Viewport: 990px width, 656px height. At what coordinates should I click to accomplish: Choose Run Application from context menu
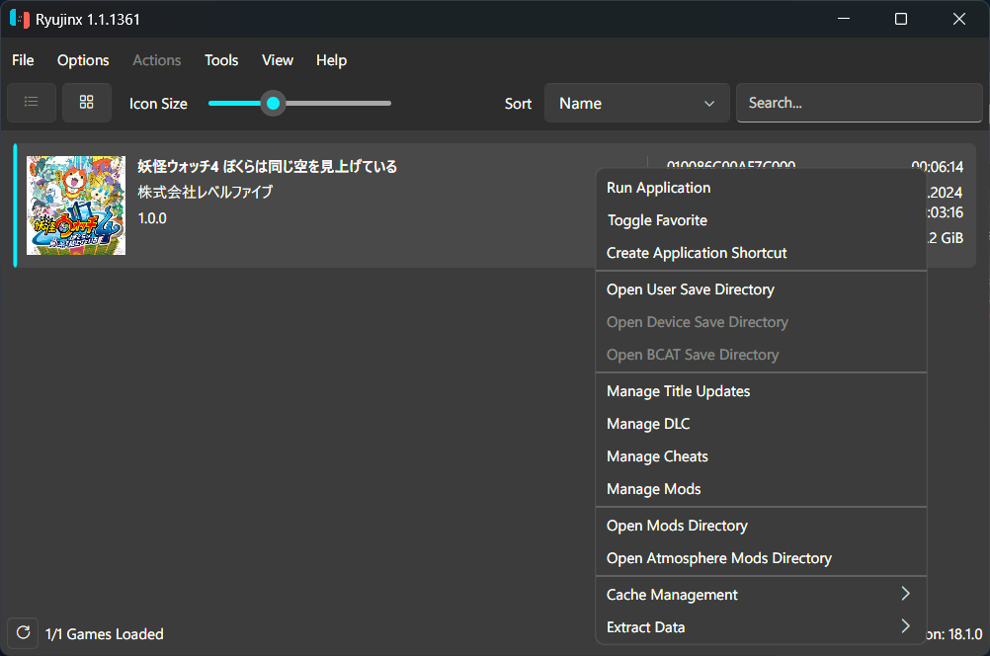click(761, 188)
